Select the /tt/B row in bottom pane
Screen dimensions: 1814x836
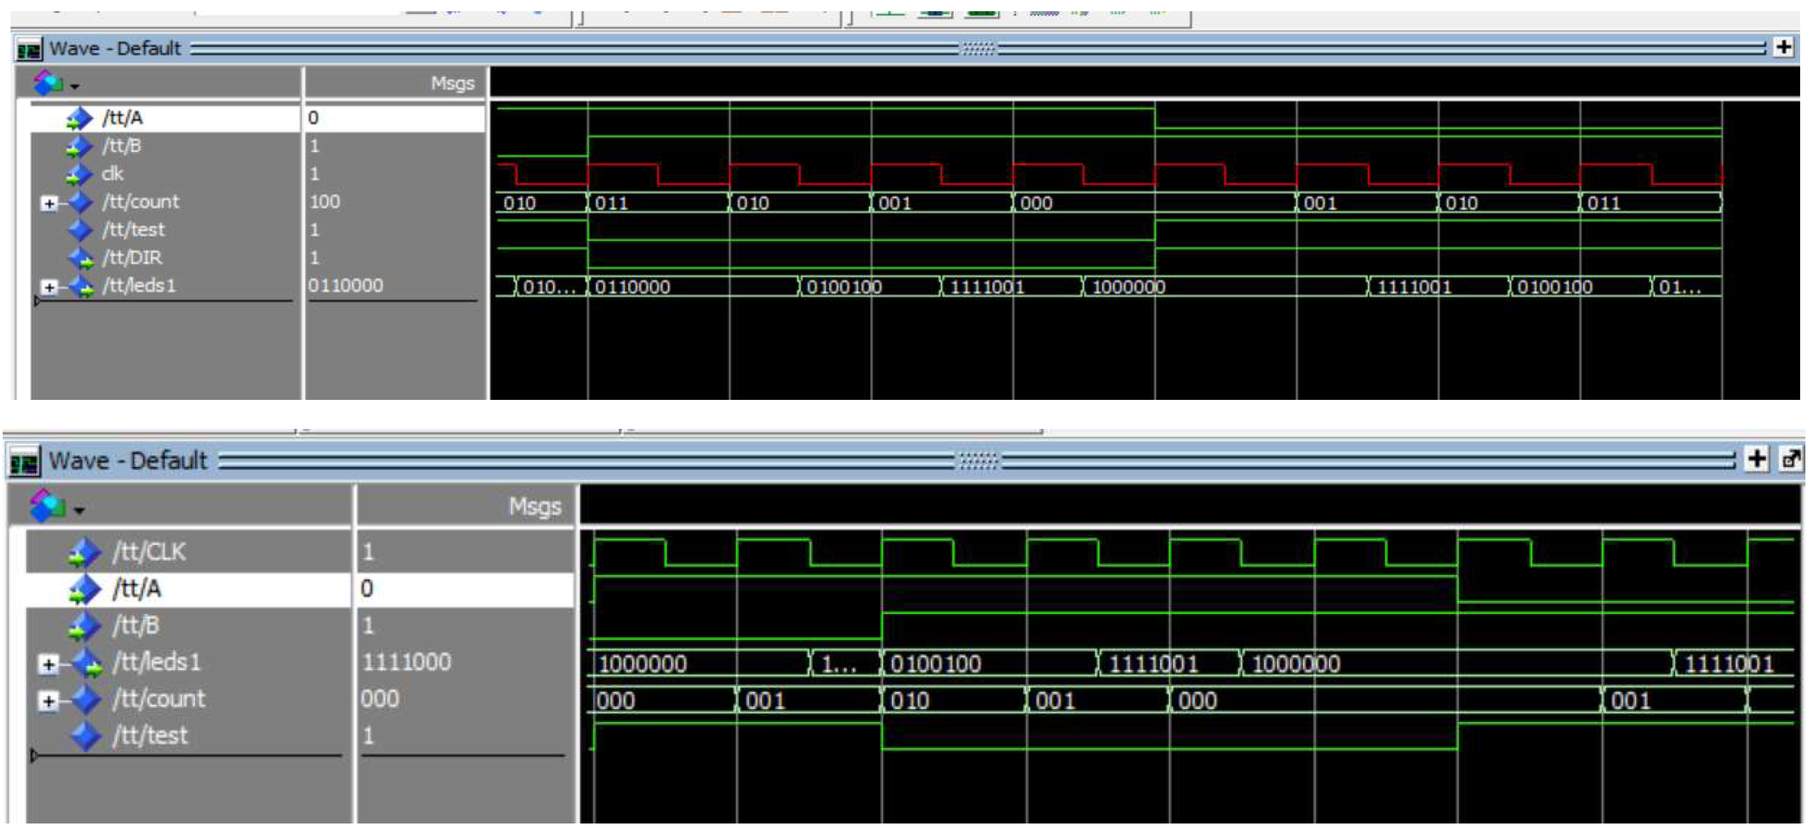click(136, 626)
